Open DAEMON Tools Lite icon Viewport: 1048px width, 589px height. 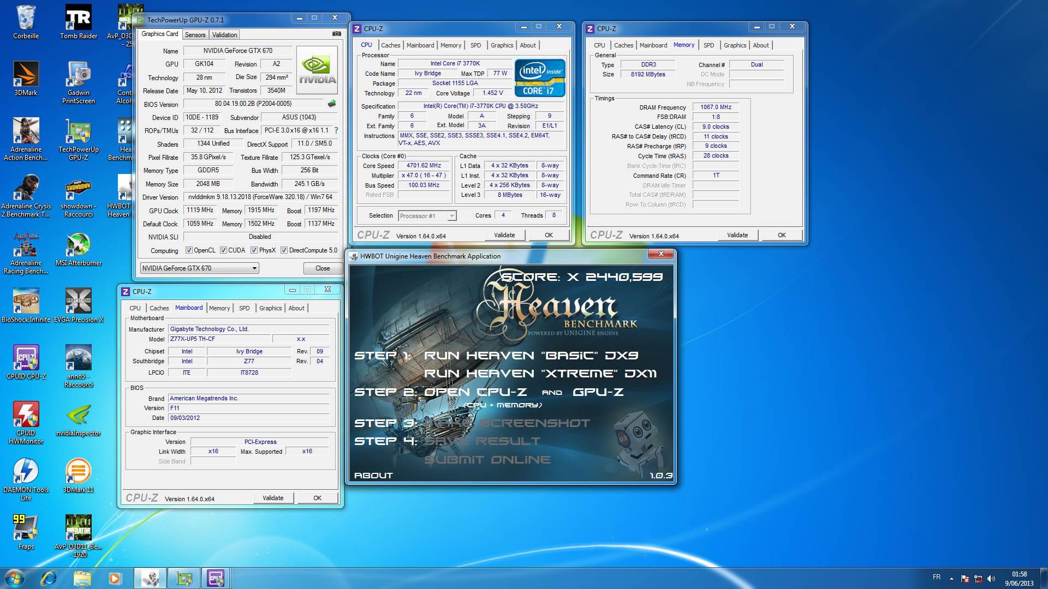[26, 480]
